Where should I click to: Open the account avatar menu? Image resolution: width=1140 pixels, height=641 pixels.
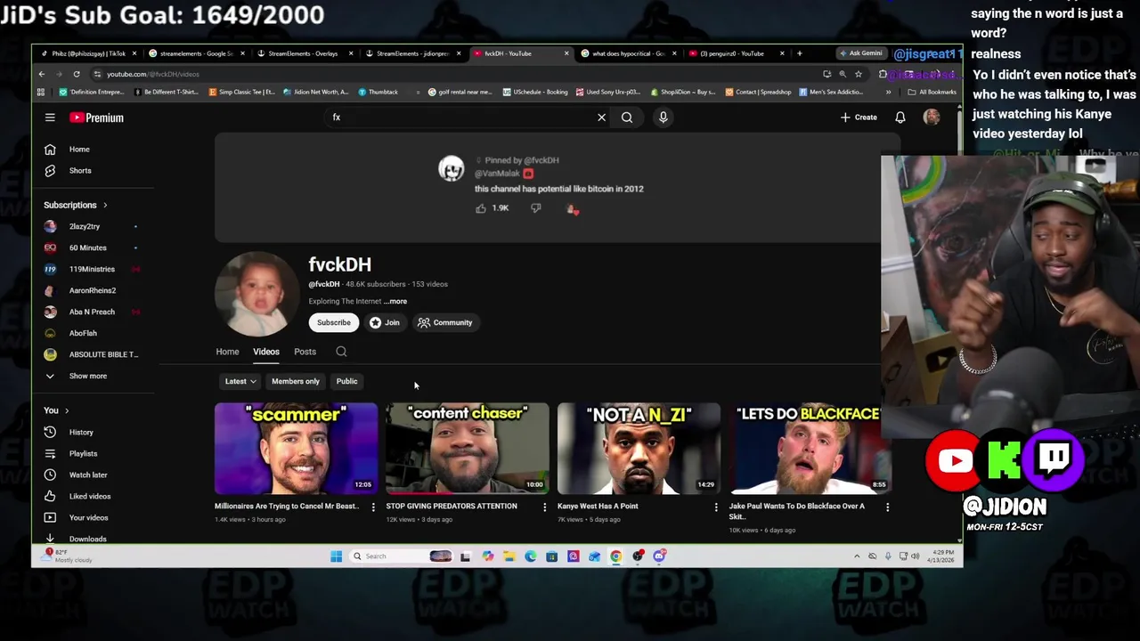pyautogui.click(x=932, y=118)
